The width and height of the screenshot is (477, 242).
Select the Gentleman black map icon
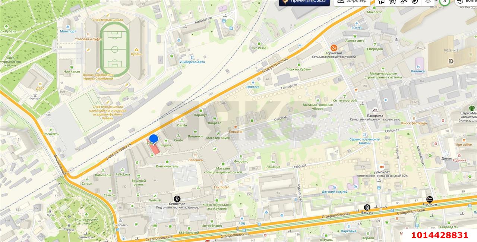(177, 199)
